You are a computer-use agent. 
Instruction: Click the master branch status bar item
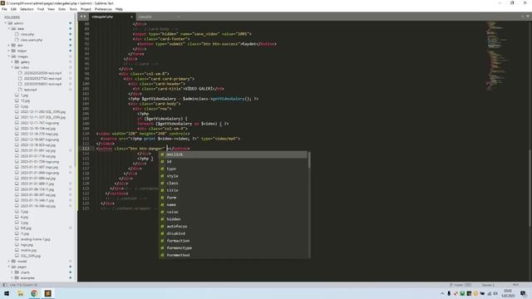tap(460, 285)
